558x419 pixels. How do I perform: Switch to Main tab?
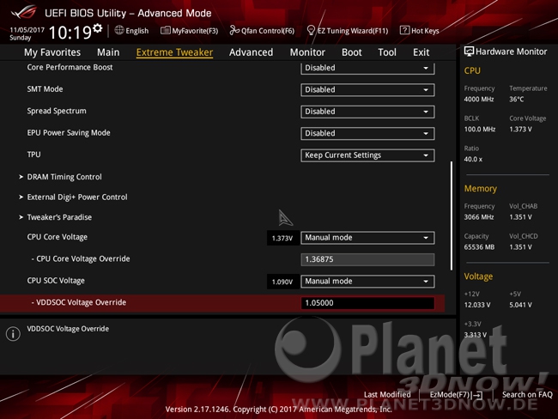coord(108,52)
